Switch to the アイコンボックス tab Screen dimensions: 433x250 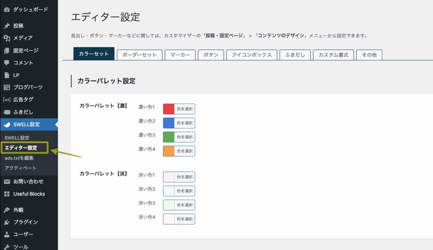(253, 55)
